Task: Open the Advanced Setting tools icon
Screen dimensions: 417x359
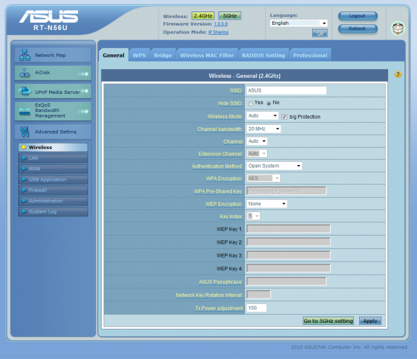Action: click(24, 132)
